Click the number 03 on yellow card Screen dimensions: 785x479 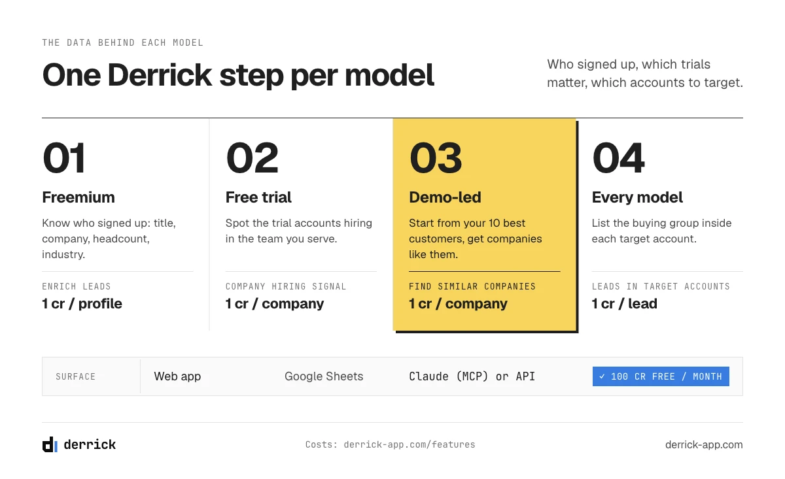(436, 158)
